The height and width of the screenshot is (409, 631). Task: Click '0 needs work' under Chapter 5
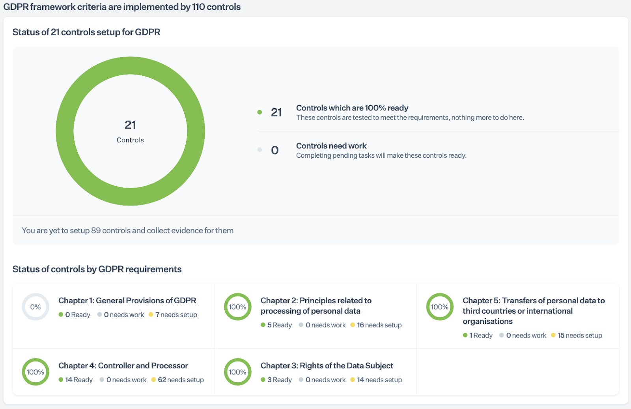(x=526, y=335)
